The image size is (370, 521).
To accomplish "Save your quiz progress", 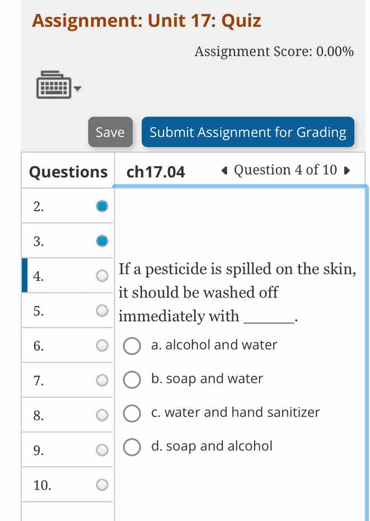I will click(x=110, y=132).
